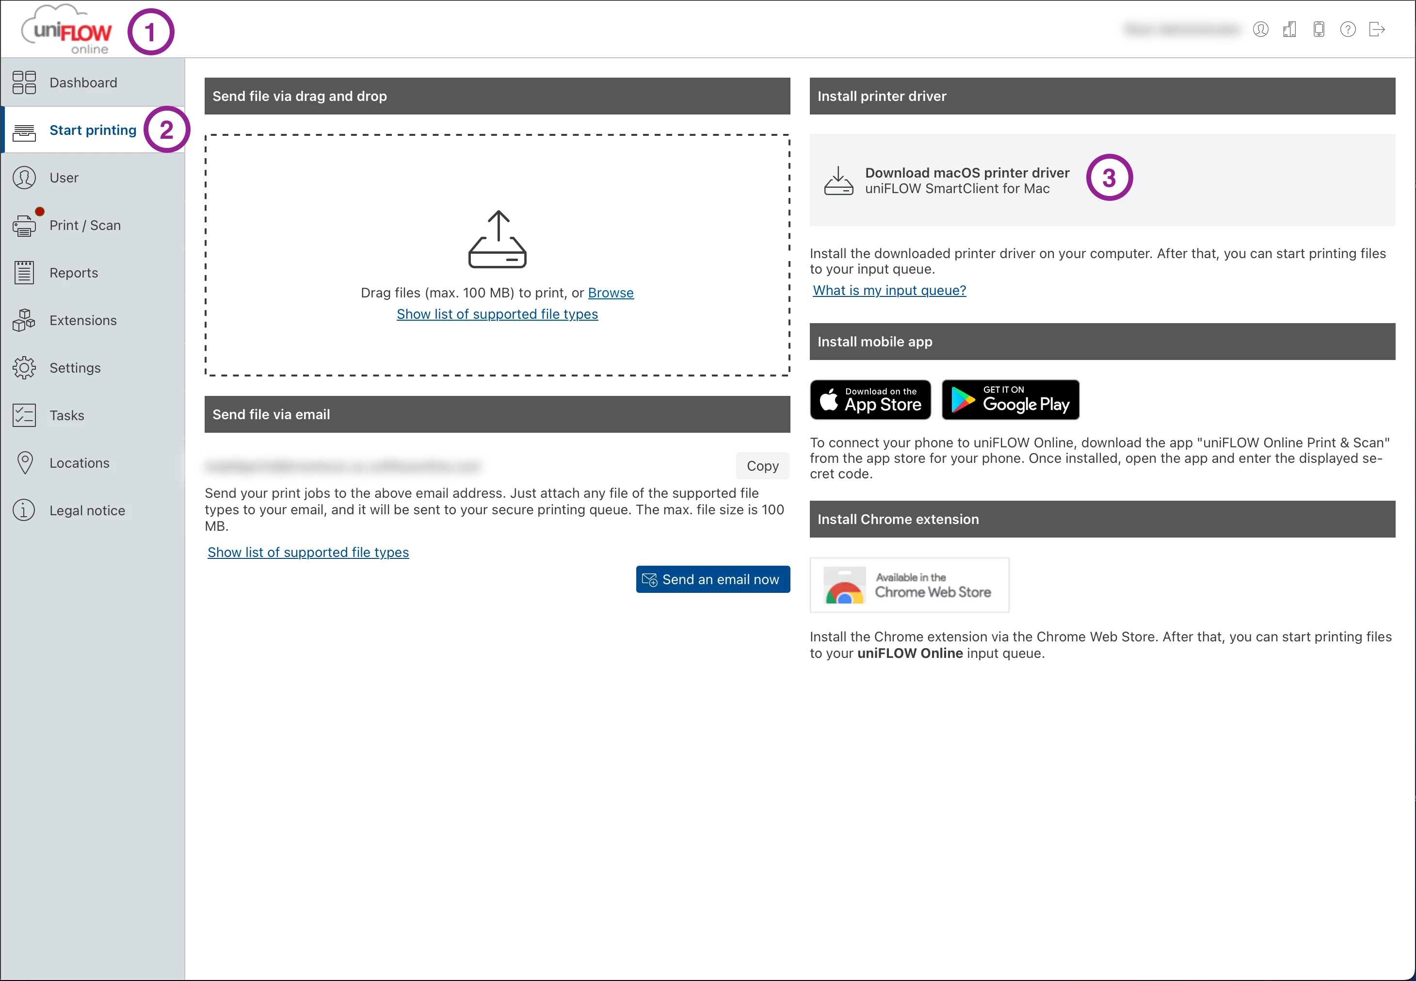Open Settings from sidebar
The width and height of the screenshot is (1416, 981).
[93, 368]
